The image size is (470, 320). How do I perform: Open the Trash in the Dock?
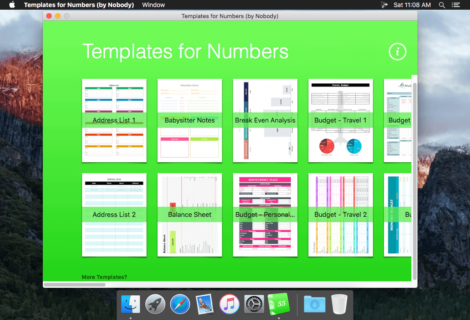[x=339, y=304]
